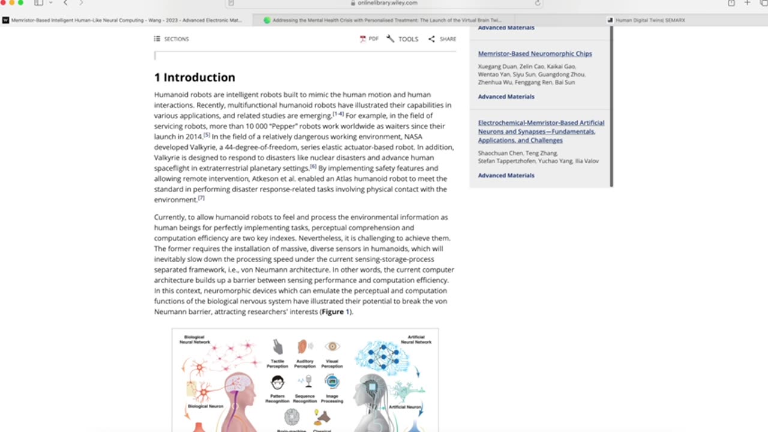Viewport: 768px width, 432px height.
Task: Open the Figure 1 neural network image
Action: 305,380
